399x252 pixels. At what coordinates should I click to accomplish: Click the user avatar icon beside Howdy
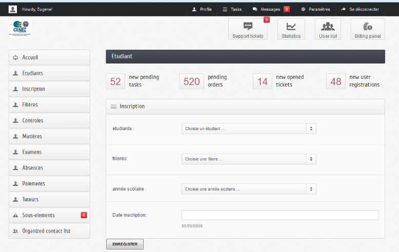[x=13, y=9]
